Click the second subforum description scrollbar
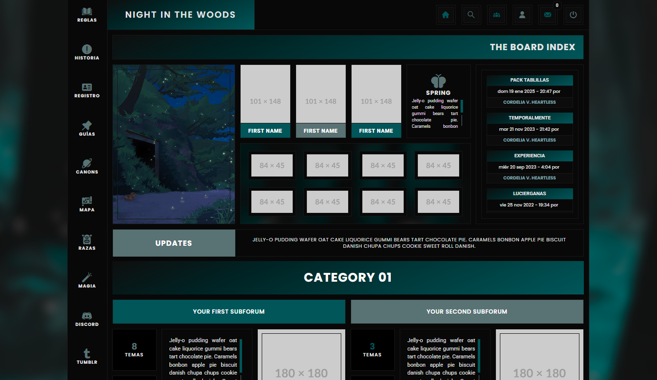Screen dimensions: 657x380 tap(479, 355)
